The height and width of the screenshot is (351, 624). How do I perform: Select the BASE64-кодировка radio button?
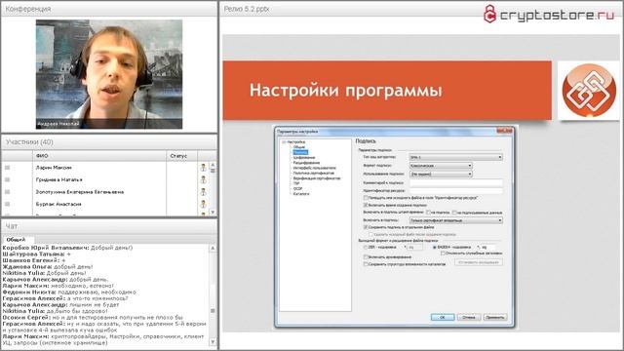[434, 247]
